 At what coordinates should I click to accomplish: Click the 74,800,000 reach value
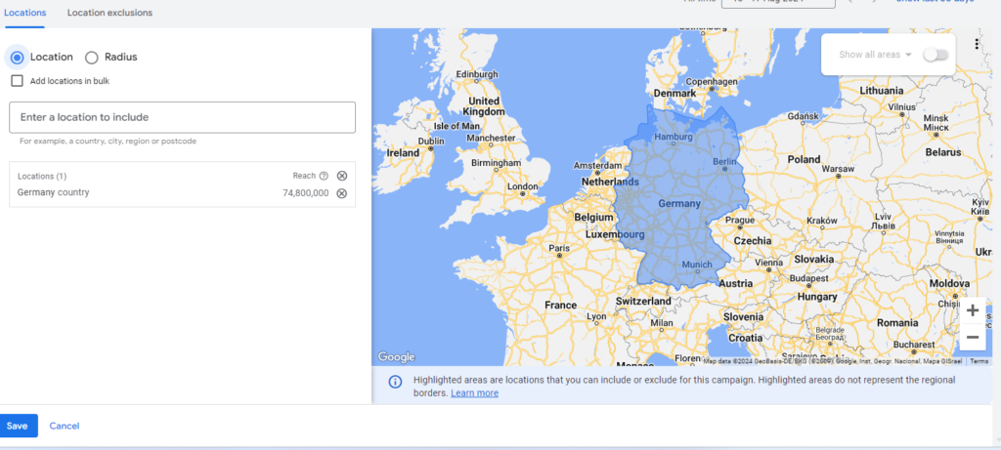pos(306,193)
